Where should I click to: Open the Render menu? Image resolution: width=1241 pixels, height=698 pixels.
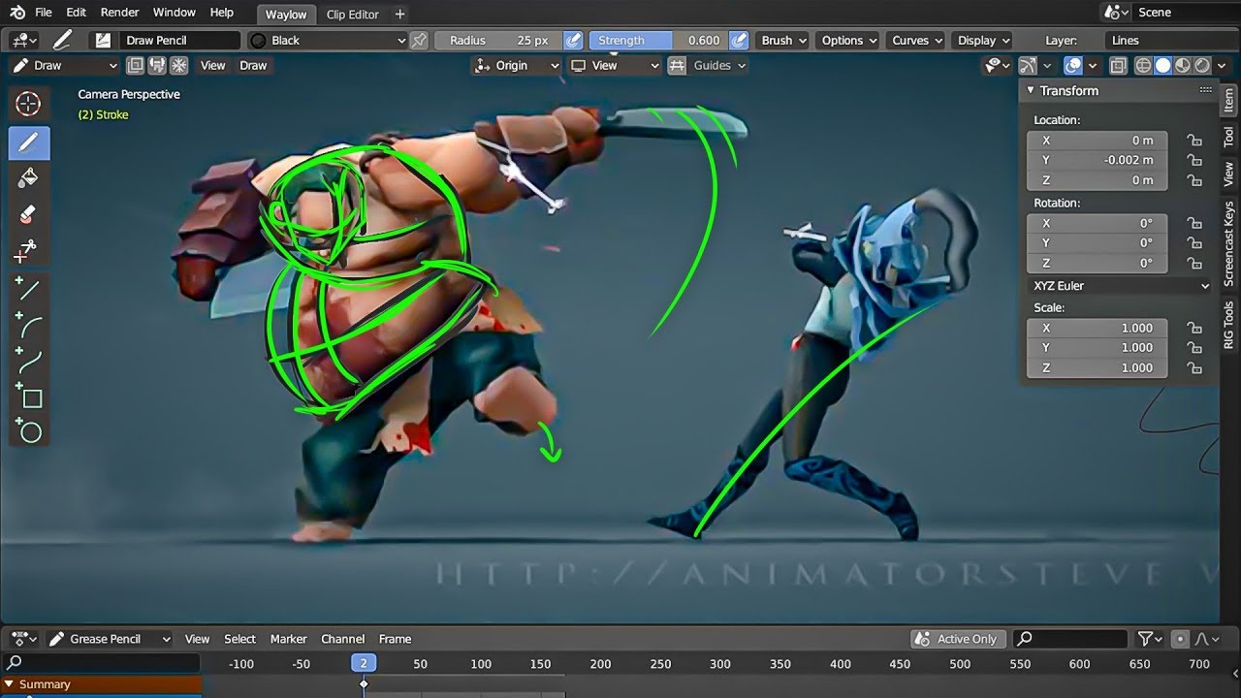(x=119, y=12)
